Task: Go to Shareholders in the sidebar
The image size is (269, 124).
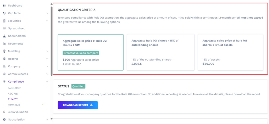Action: (17, 36)
